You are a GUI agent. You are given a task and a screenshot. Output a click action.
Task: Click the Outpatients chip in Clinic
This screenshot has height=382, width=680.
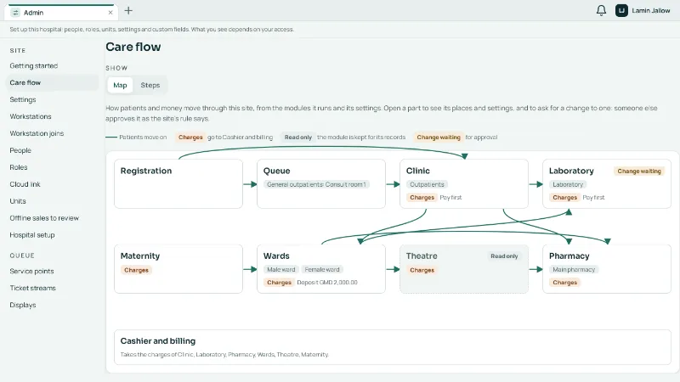[428, 184]
